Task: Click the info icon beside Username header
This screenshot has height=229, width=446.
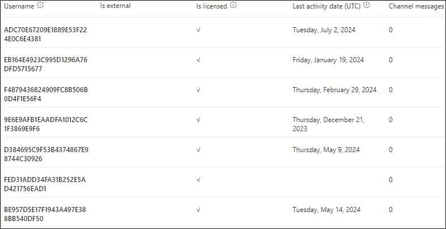Action: point(40,6)
